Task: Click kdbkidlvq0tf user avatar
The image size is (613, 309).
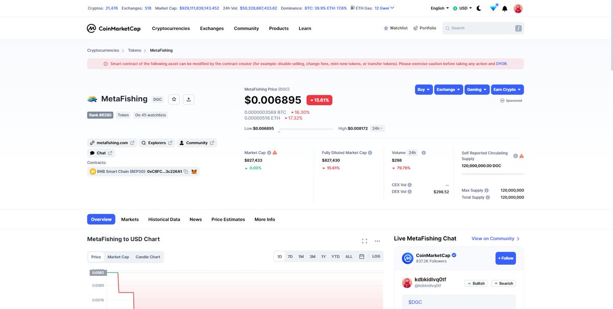Action: point(407,282)
